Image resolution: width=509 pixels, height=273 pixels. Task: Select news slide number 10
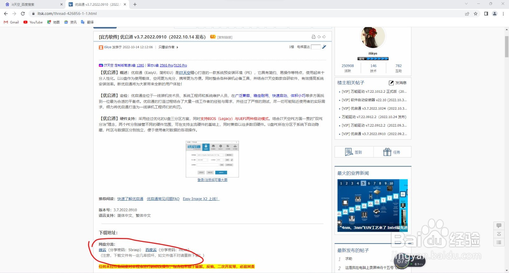[391, 183]
